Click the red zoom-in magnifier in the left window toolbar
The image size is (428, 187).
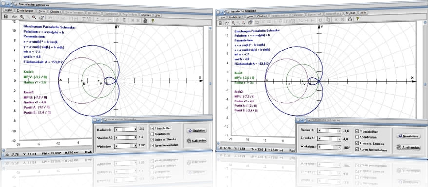point(34,17)
